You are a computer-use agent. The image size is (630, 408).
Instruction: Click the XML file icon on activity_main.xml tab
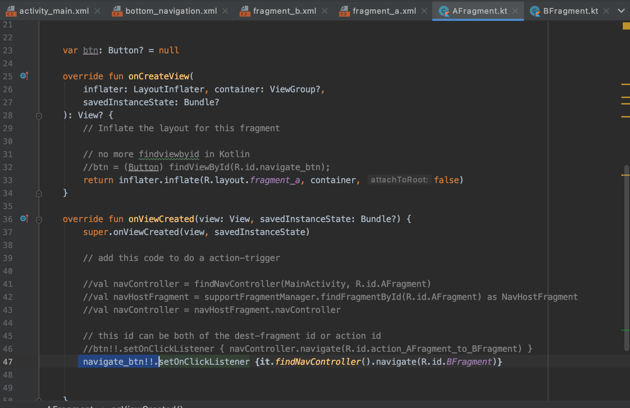(11, 11)
